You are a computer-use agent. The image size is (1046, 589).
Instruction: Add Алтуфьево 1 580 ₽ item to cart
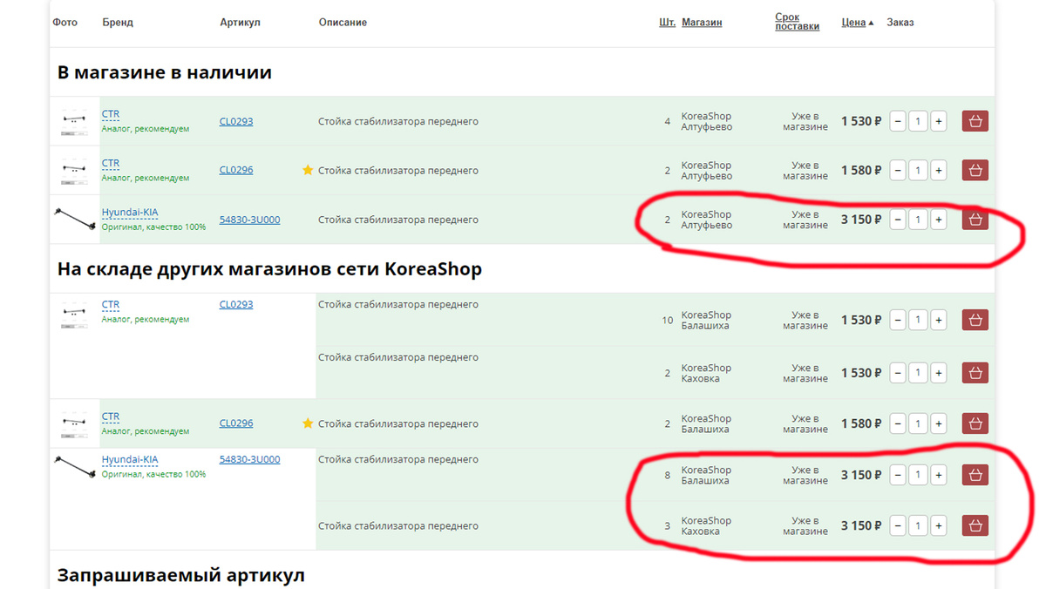(975, 171)
